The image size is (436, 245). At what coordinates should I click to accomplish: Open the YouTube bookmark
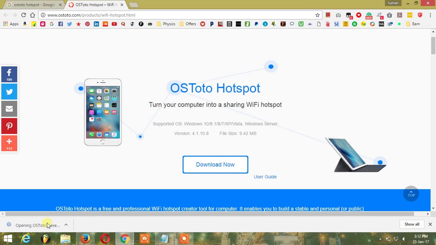[x=114, y=24]
